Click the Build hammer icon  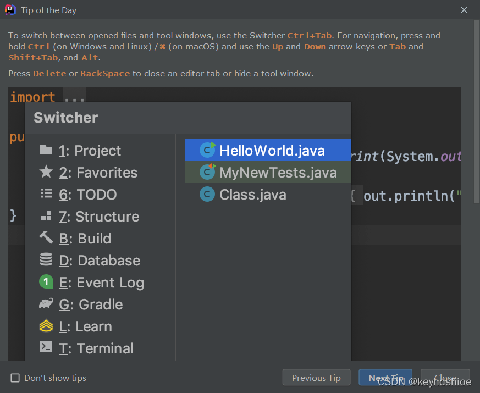(x=46, y=237)
